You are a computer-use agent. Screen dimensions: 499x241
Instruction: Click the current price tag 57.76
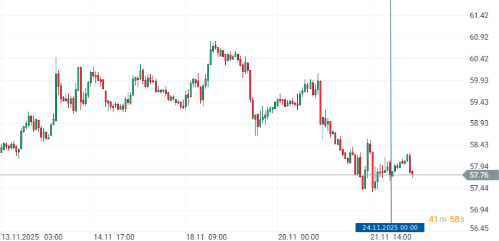pos(479,175)
